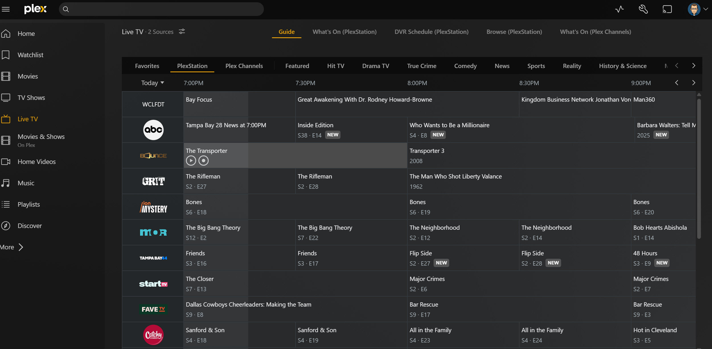The width and height of the screenshot is (712, 349).
Task: Record The Transporter program
Action: [x=204, y=161]
